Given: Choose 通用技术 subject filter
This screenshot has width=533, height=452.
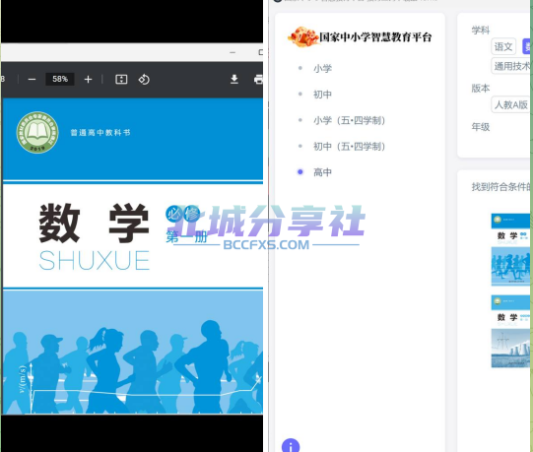Looking at the screenshot, I should click(x=511, y=66).
